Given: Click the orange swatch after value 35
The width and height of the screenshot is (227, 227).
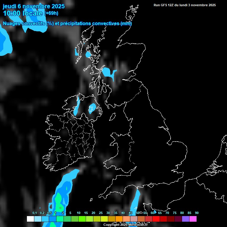Looking at the screenshot, I should pyautogui.click(x=119, y=219).
